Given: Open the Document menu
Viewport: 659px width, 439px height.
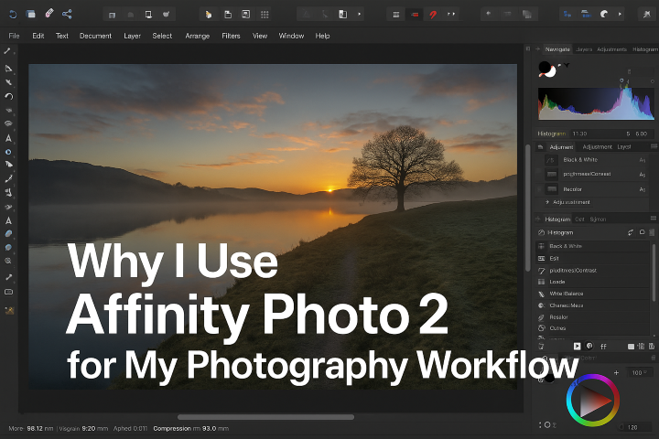Looking at the screenshot, I should point(95,36).
